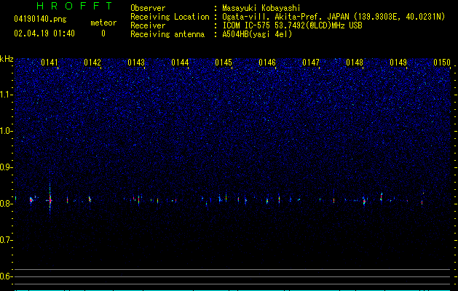Click the Ogata-vill. Akita-Pref. JAPAN coordinates text
Image resolution: width=458 pixels, height=291 pixels.
[x=333, y=17]
